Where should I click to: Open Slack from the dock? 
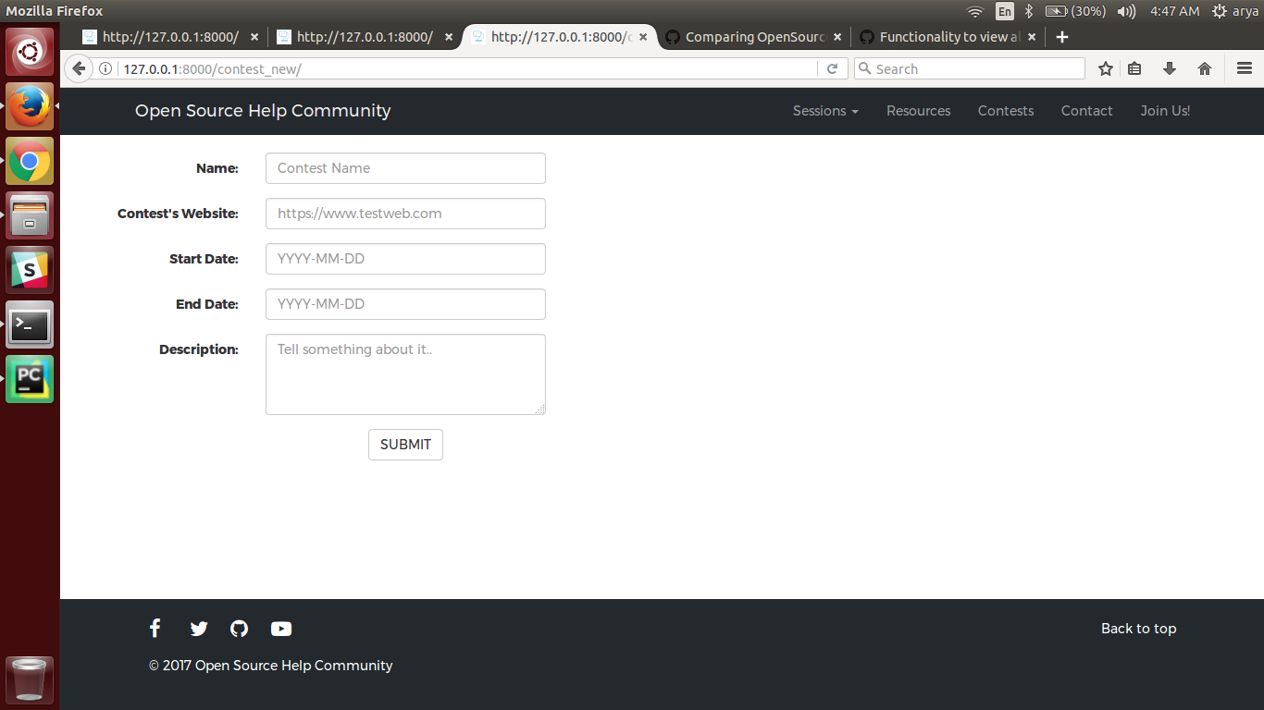[x=30, y=270]
